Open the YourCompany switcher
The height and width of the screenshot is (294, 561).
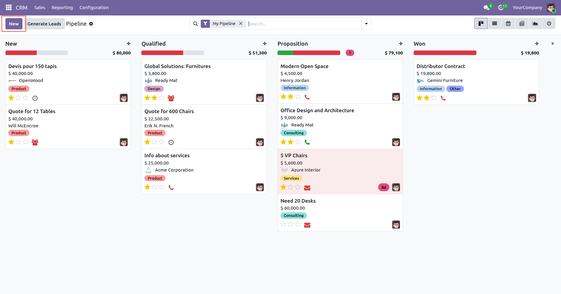pyautogui.click(x=527, y=8)
